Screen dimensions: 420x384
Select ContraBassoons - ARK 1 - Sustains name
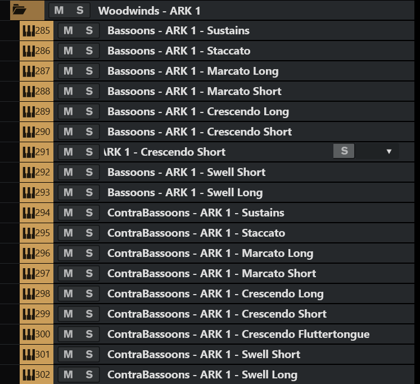tap(196, 213)
